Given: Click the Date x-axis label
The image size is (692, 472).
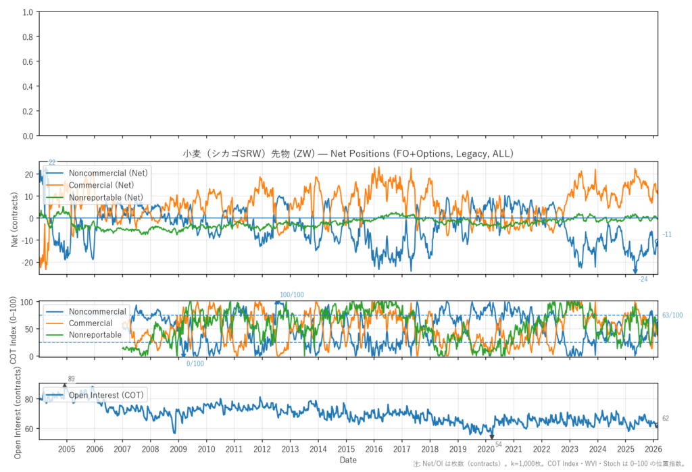Looking at the screenshot, I should click(x=348, y=460).
